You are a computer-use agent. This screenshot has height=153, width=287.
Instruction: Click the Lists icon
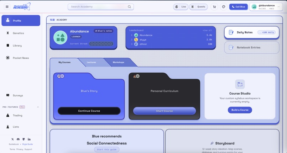tap(8, 127)
